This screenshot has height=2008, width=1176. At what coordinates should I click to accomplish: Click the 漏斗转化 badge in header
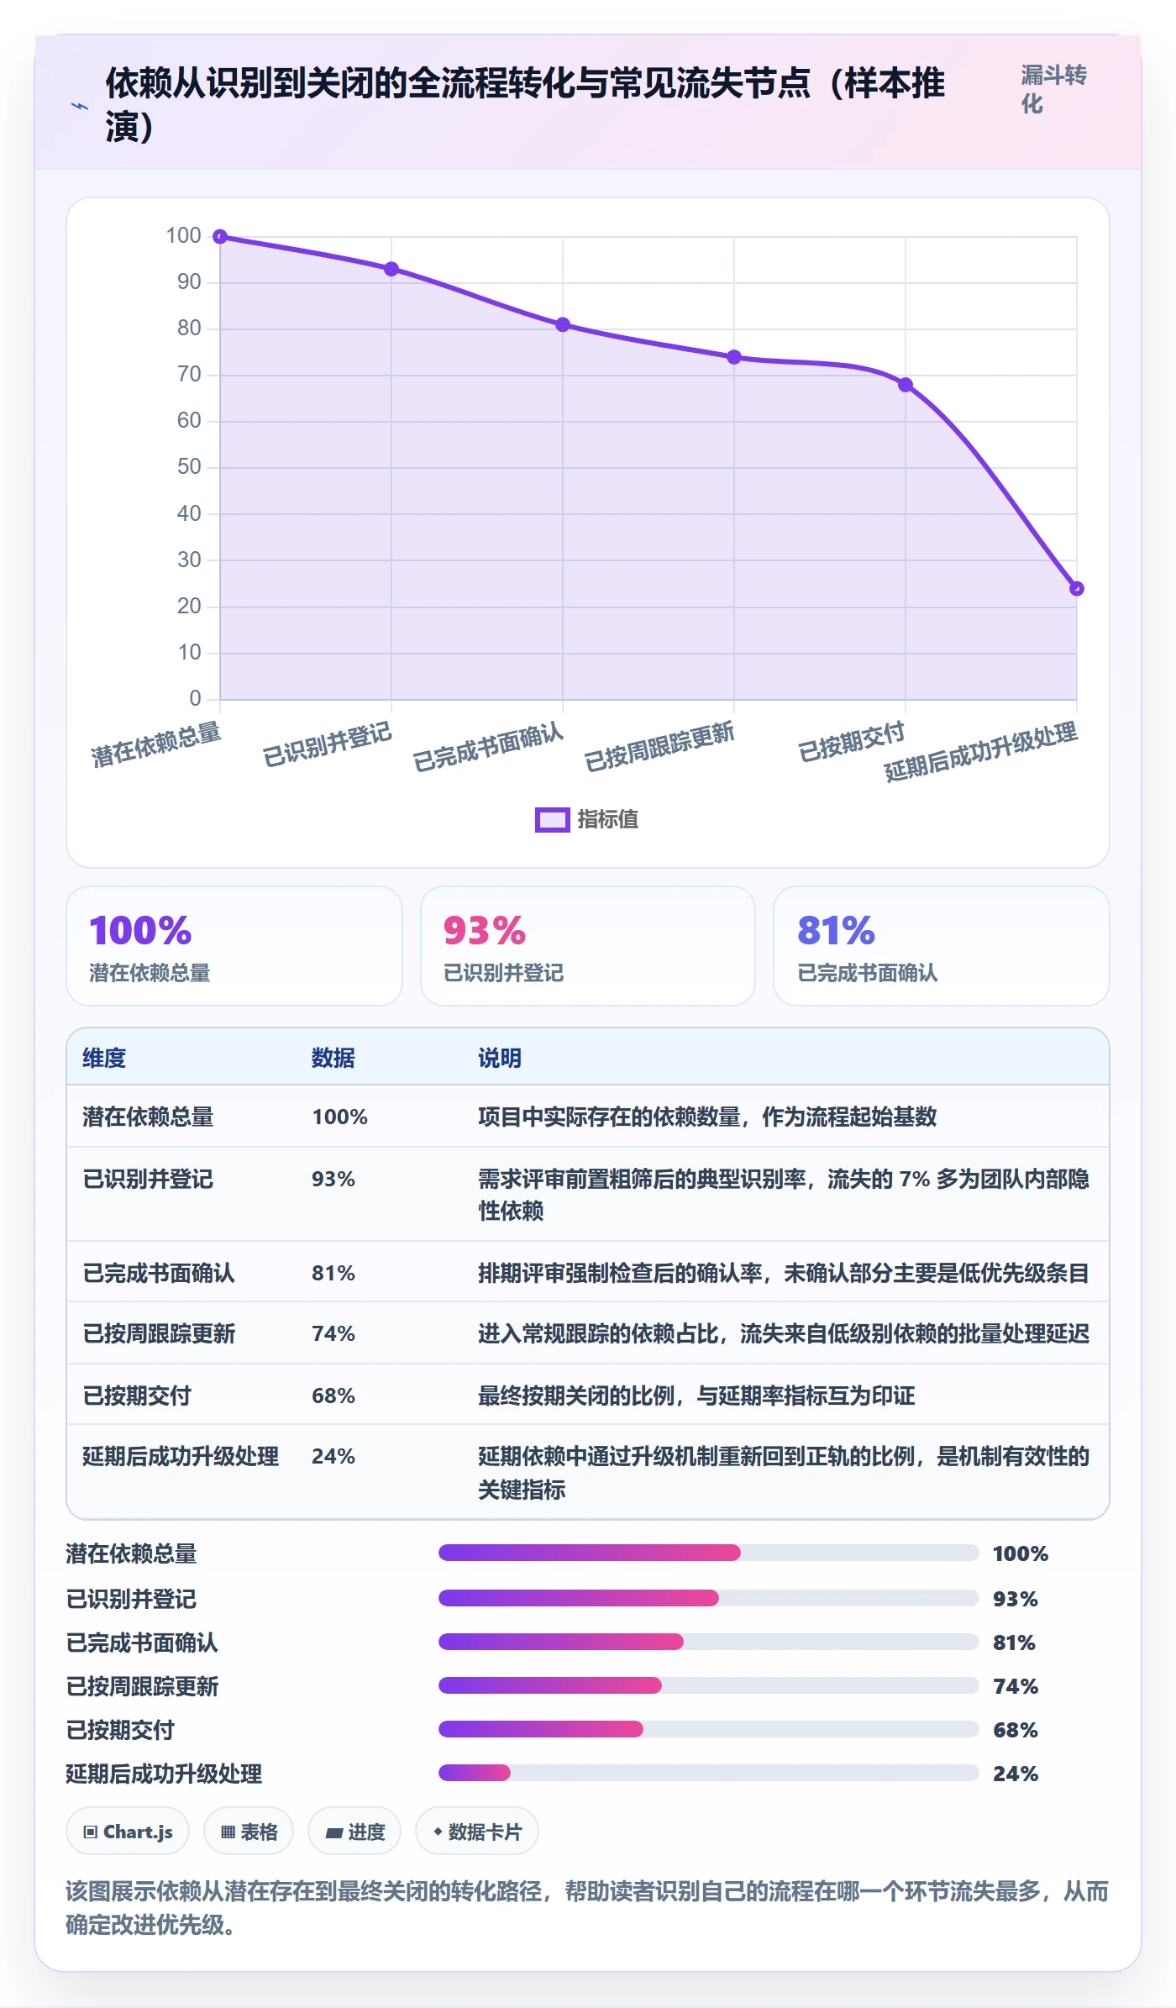(1054, 89)
